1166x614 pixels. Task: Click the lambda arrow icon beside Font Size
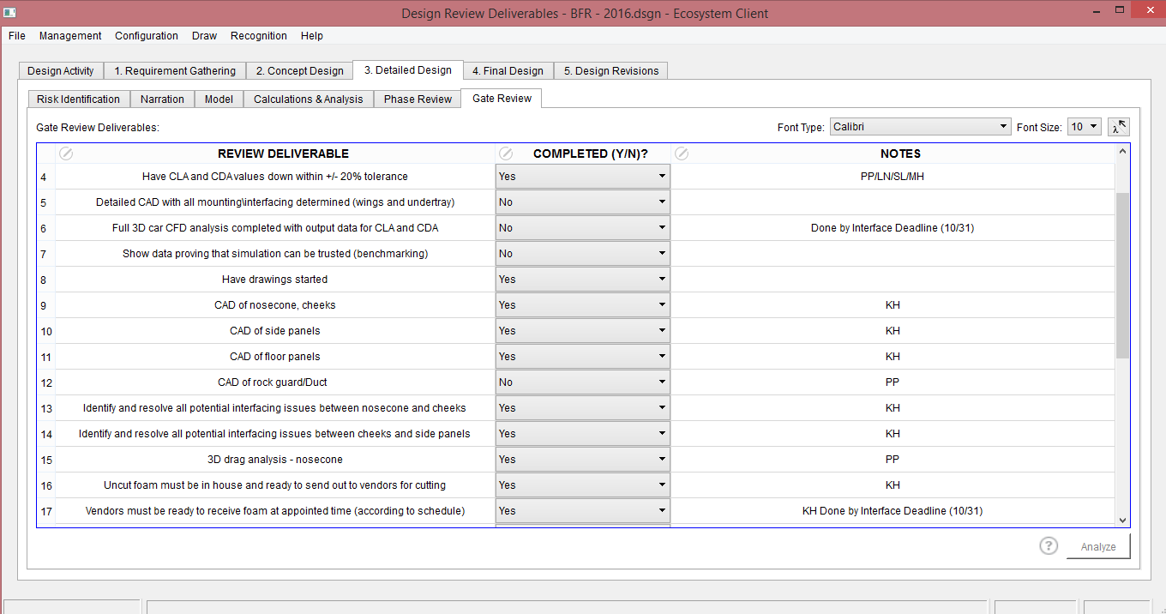1118,127
